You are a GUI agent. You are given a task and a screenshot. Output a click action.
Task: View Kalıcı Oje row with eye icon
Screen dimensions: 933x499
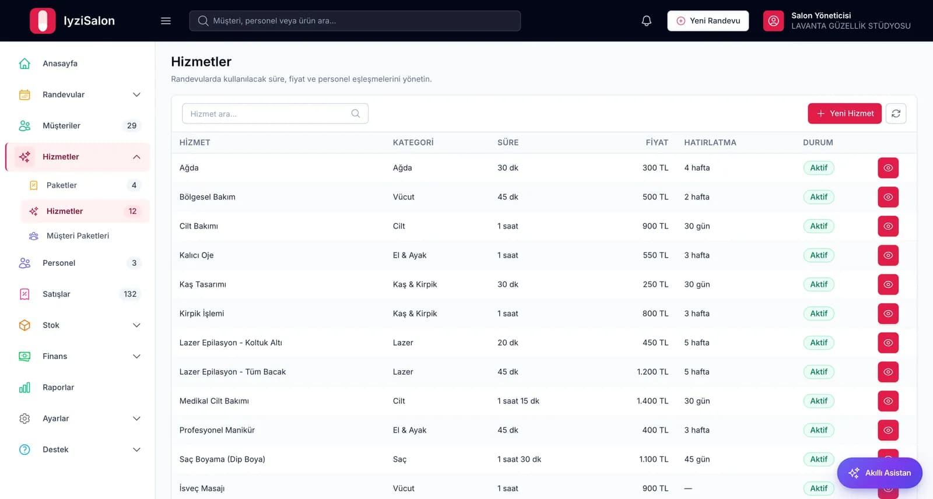pos(888,255)
